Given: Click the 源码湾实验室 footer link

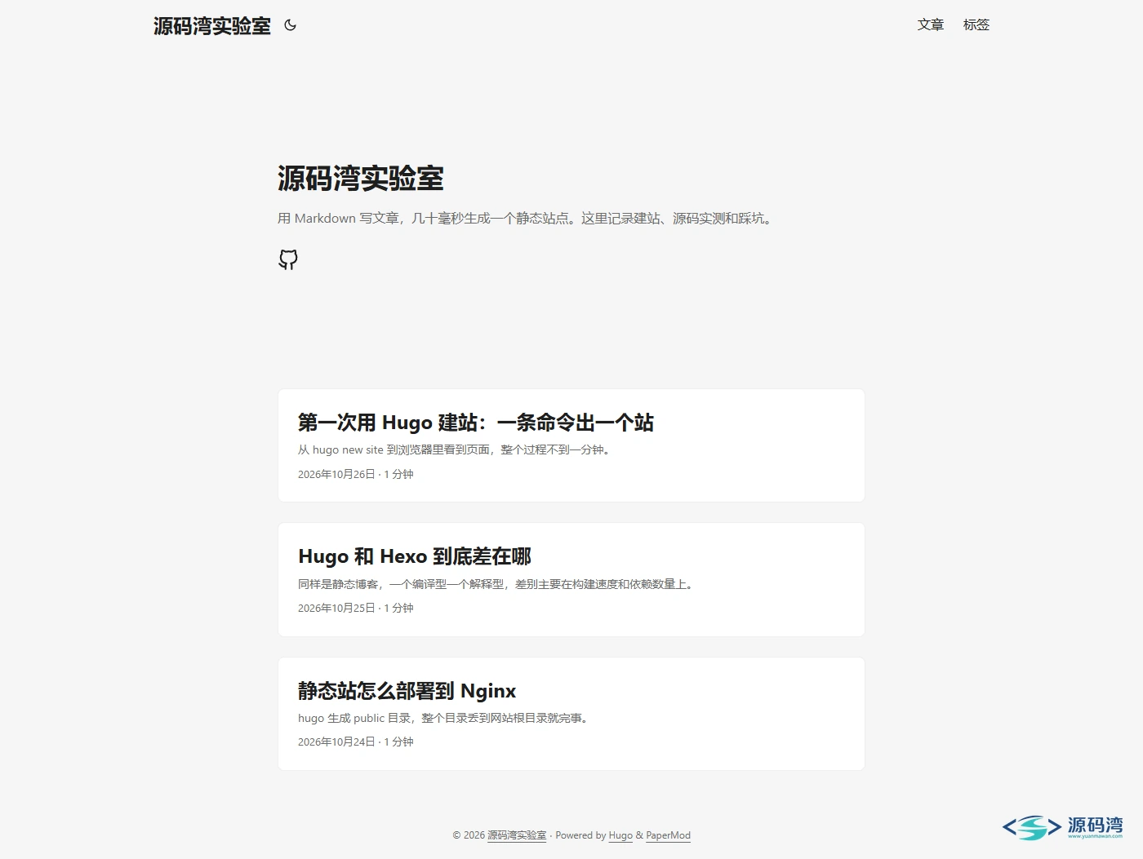Looking at the screenshot, I should tap(517, 835).
